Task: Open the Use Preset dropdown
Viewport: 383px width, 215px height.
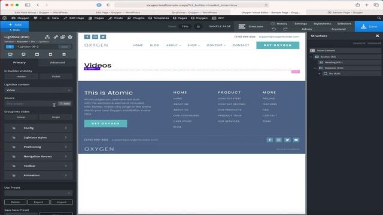Action: pyautogui.click(x=38, y=193)
